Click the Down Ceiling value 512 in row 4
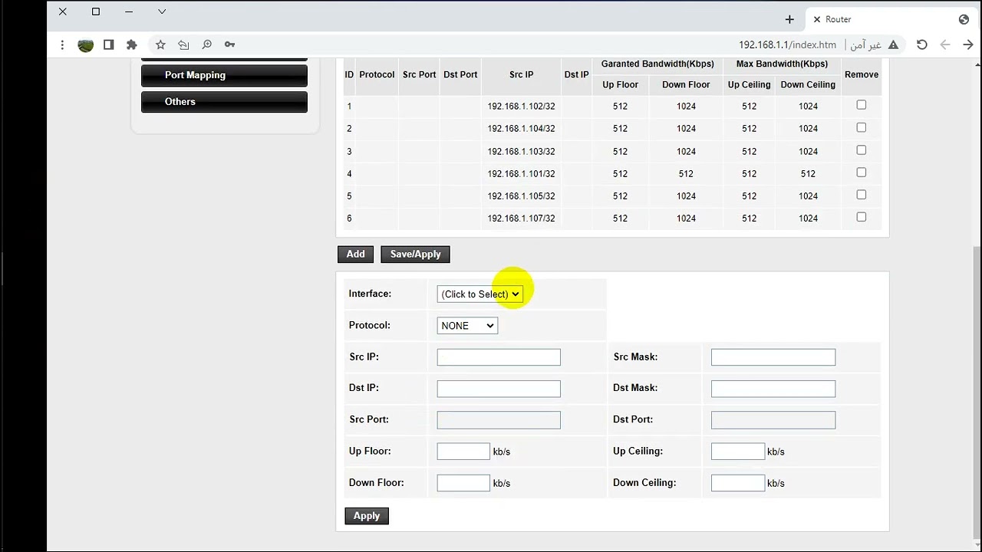Image resolution: width=982 pixels, height=552 pixels. [808, 174]
